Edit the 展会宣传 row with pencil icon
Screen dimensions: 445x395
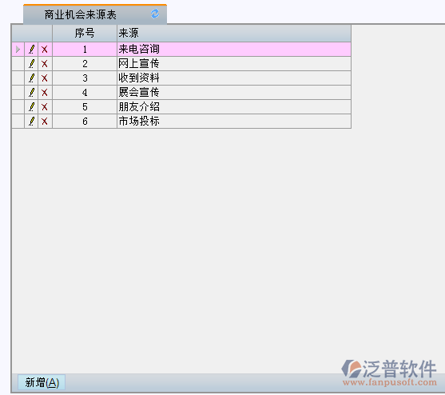click(x=31, y=93)
